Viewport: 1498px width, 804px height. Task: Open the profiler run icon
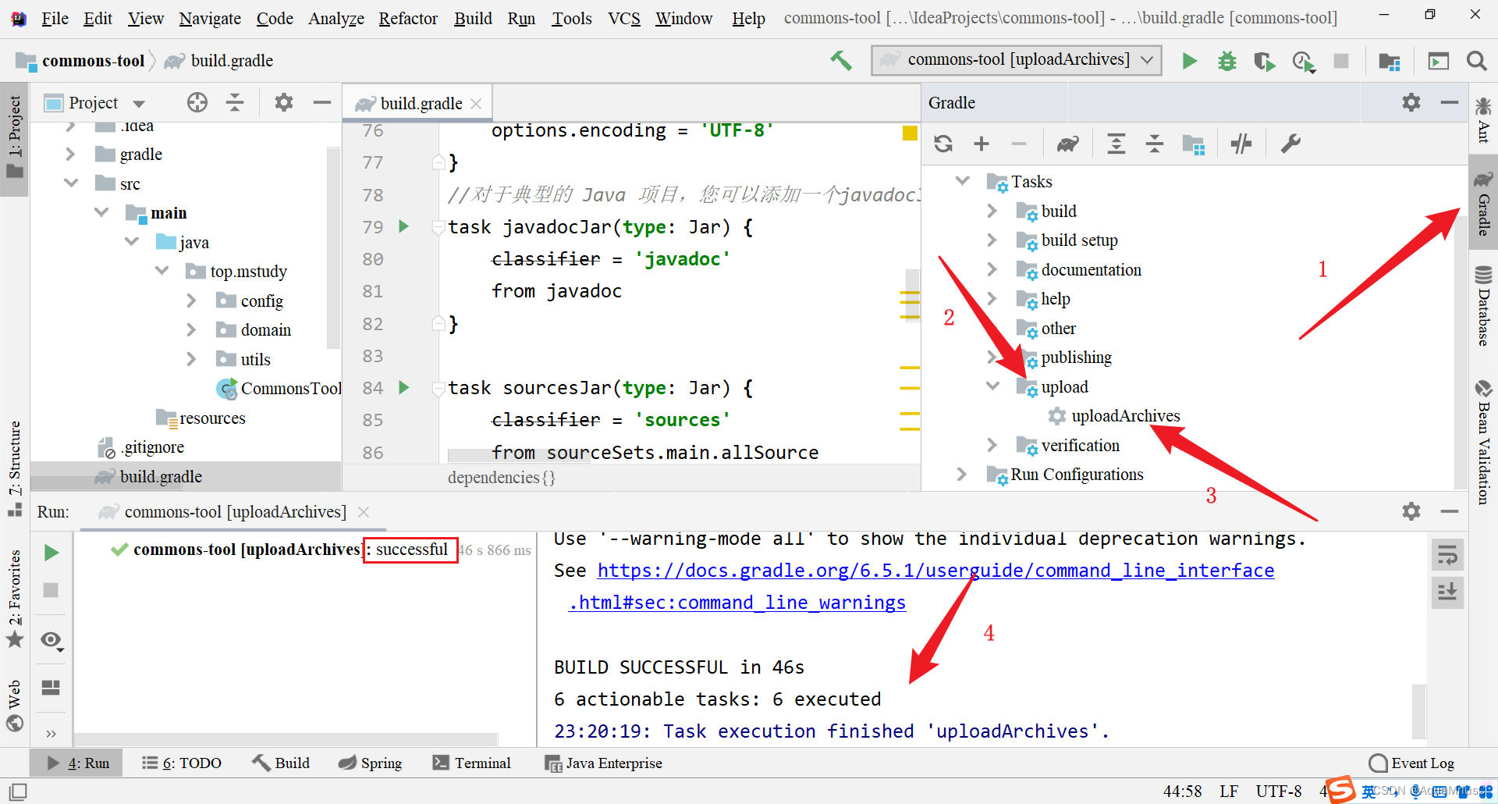pos(1303,61)
